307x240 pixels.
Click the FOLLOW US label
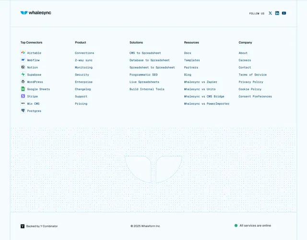point(257,13)
